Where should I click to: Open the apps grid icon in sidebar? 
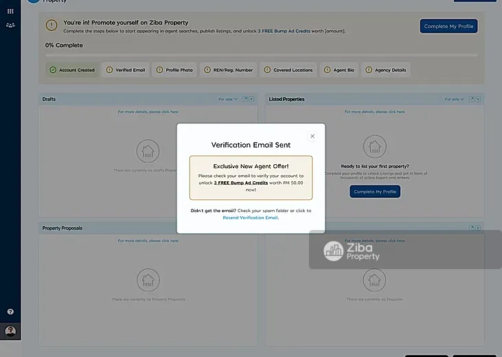[10, 11]
